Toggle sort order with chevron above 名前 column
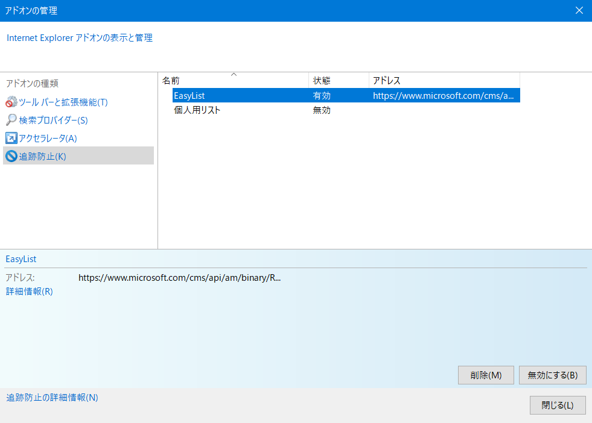The image size is (592, 423). 234,75
